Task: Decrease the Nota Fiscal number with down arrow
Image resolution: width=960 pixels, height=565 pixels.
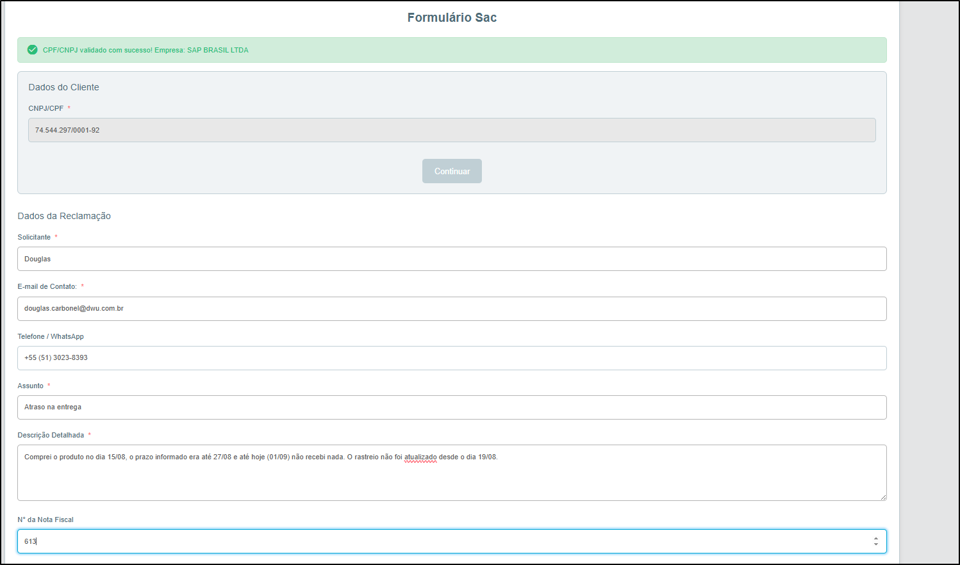Action: [876, 545]
